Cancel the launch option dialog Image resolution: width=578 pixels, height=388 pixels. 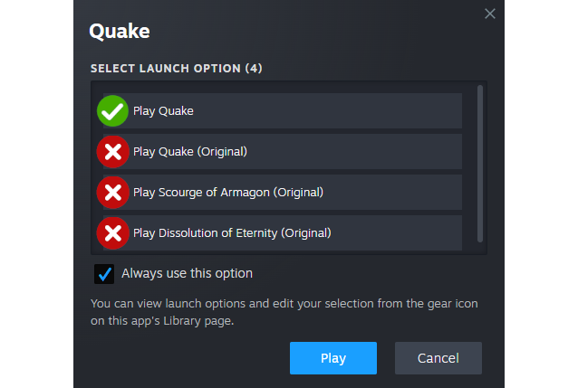[438, 358]
